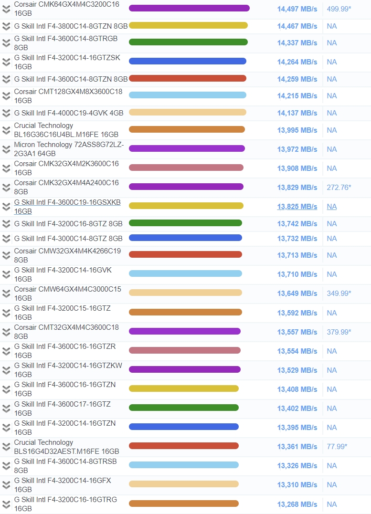Expand the Corsair CMK32GX4M4A2400C16 row chevron
Image resolution: width=371 pixels, height=514 pixels.
(6, 187)
